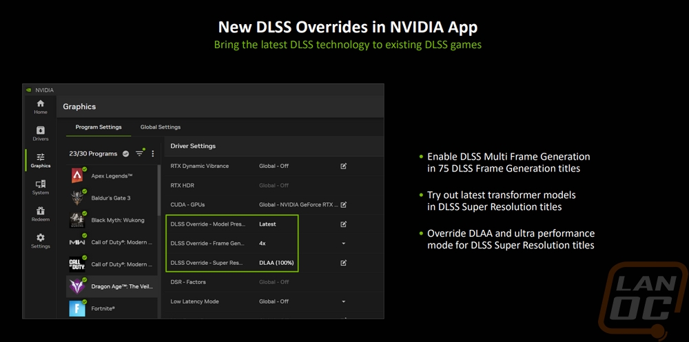Expand the Low Latency Mode dropdown arrow

tap(344, 301)
